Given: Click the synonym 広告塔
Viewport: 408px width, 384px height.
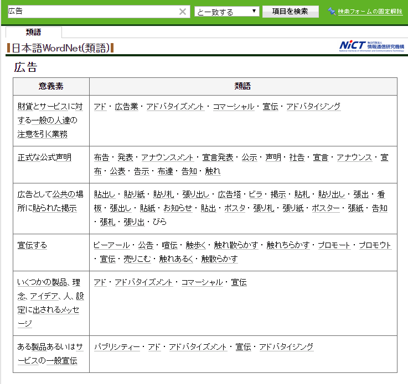Looking at the screenshot, I should tap(230, 194).
